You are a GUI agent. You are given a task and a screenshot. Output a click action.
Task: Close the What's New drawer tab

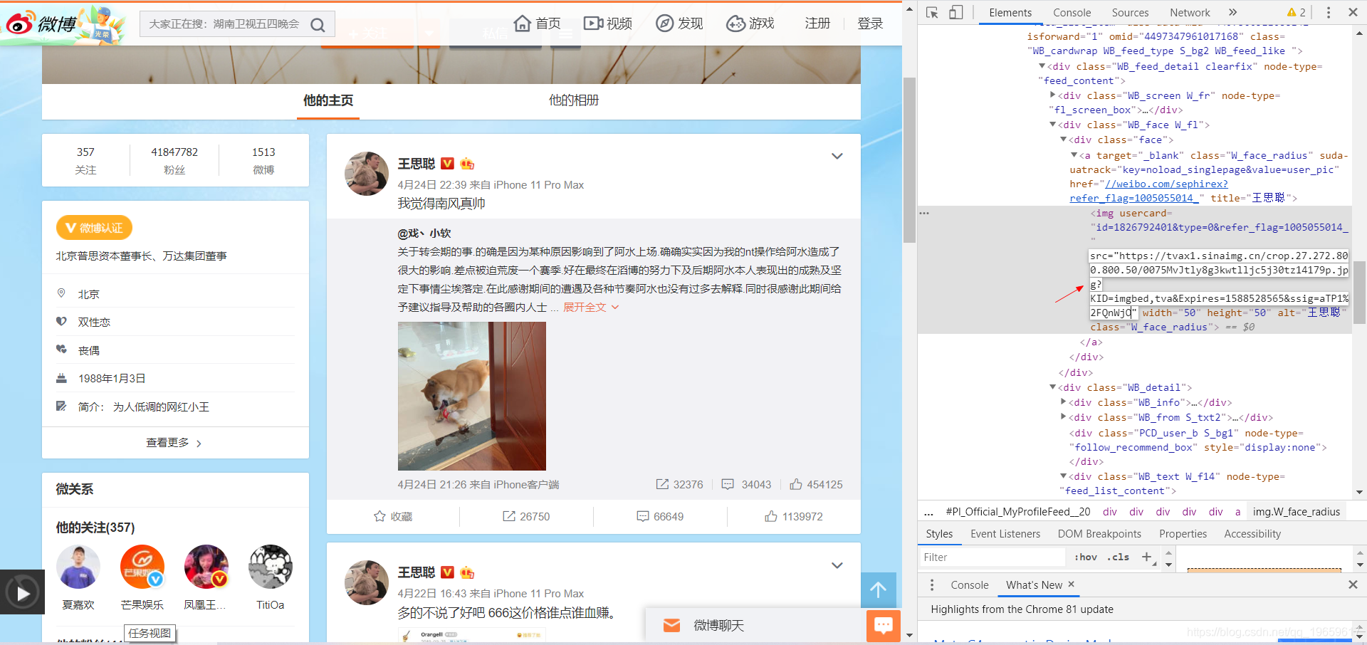(1071, 584)
